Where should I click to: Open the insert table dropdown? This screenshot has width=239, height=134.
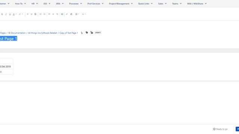77,14
